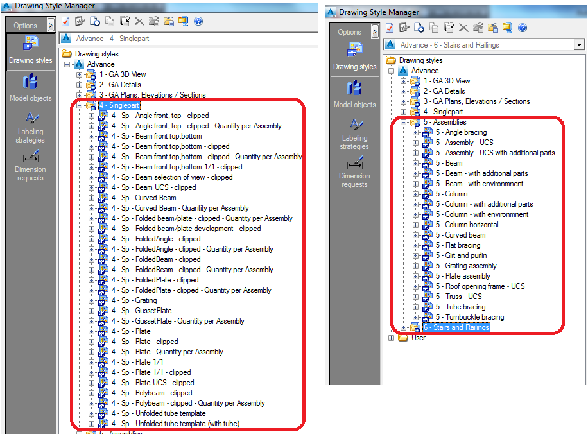This screenshot has width=588, height=441.
Task: Select Labeling strategies in right window sidebar
Action: pyautogui.click(x=355, y=134)
